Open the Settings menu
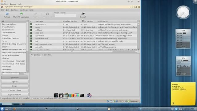Image resolution: width=197 pixels, height=111 pixels. 24,10
